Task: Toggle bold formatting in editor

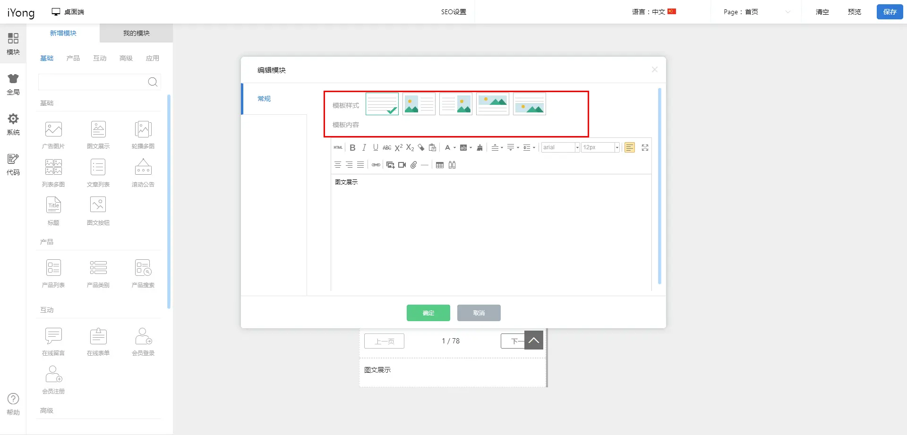Action: 352,148
